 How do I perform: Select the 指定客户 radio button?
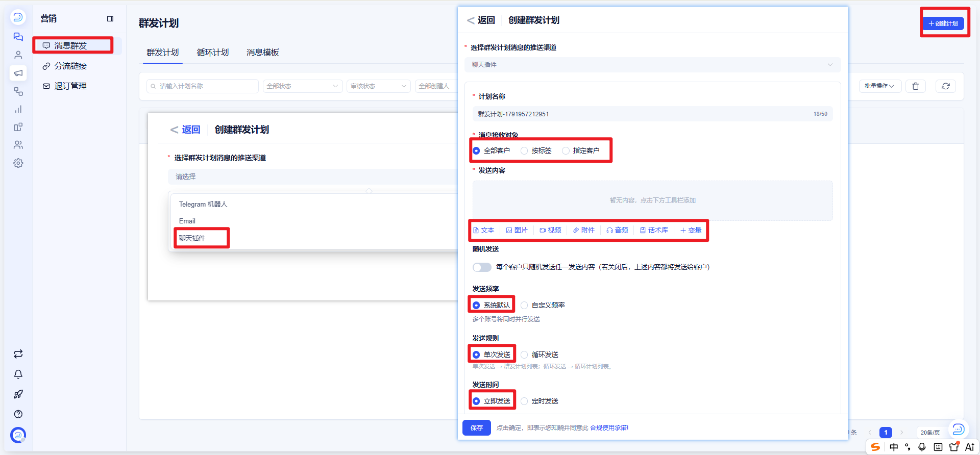tap(566, 151)
